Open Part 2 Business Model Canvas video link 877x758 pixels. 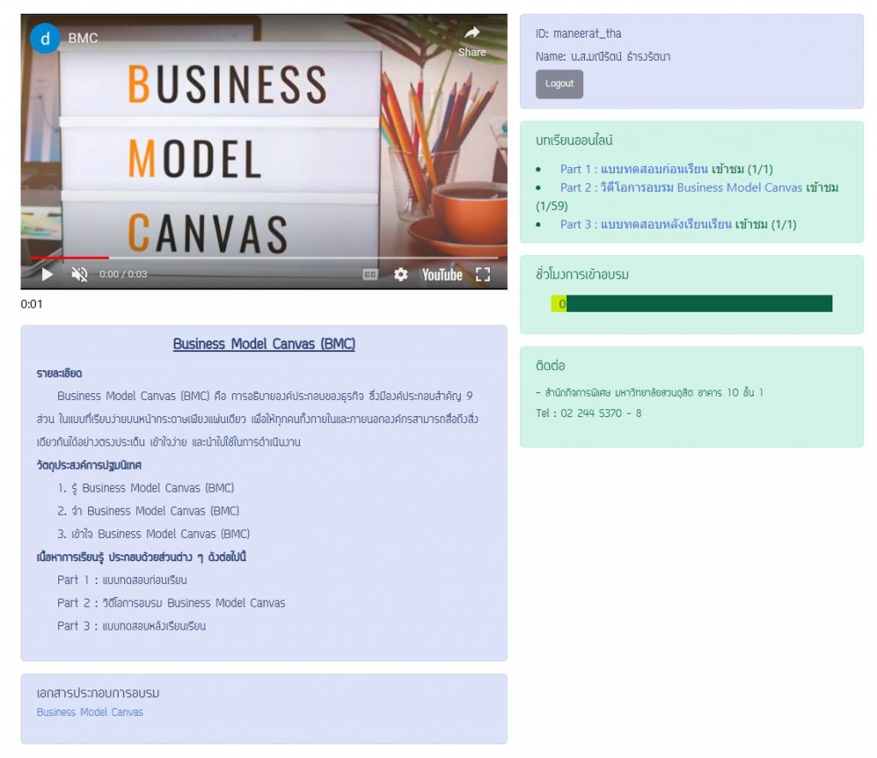pos(681,188)
